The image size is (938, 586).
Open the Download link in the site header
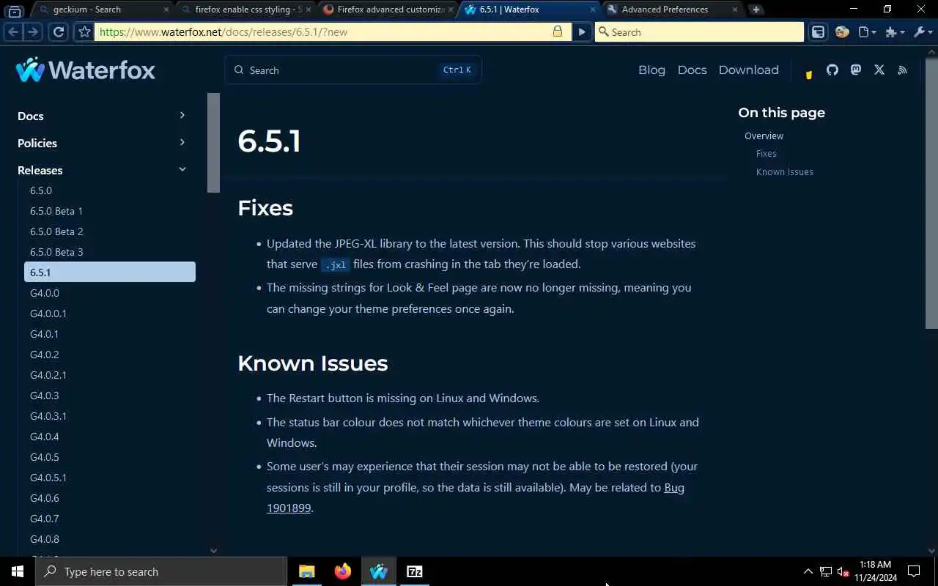click(748, 70)
